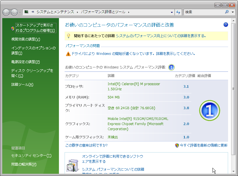Click the 未検出 gaming graphics detail

click(x=113, y=137)
